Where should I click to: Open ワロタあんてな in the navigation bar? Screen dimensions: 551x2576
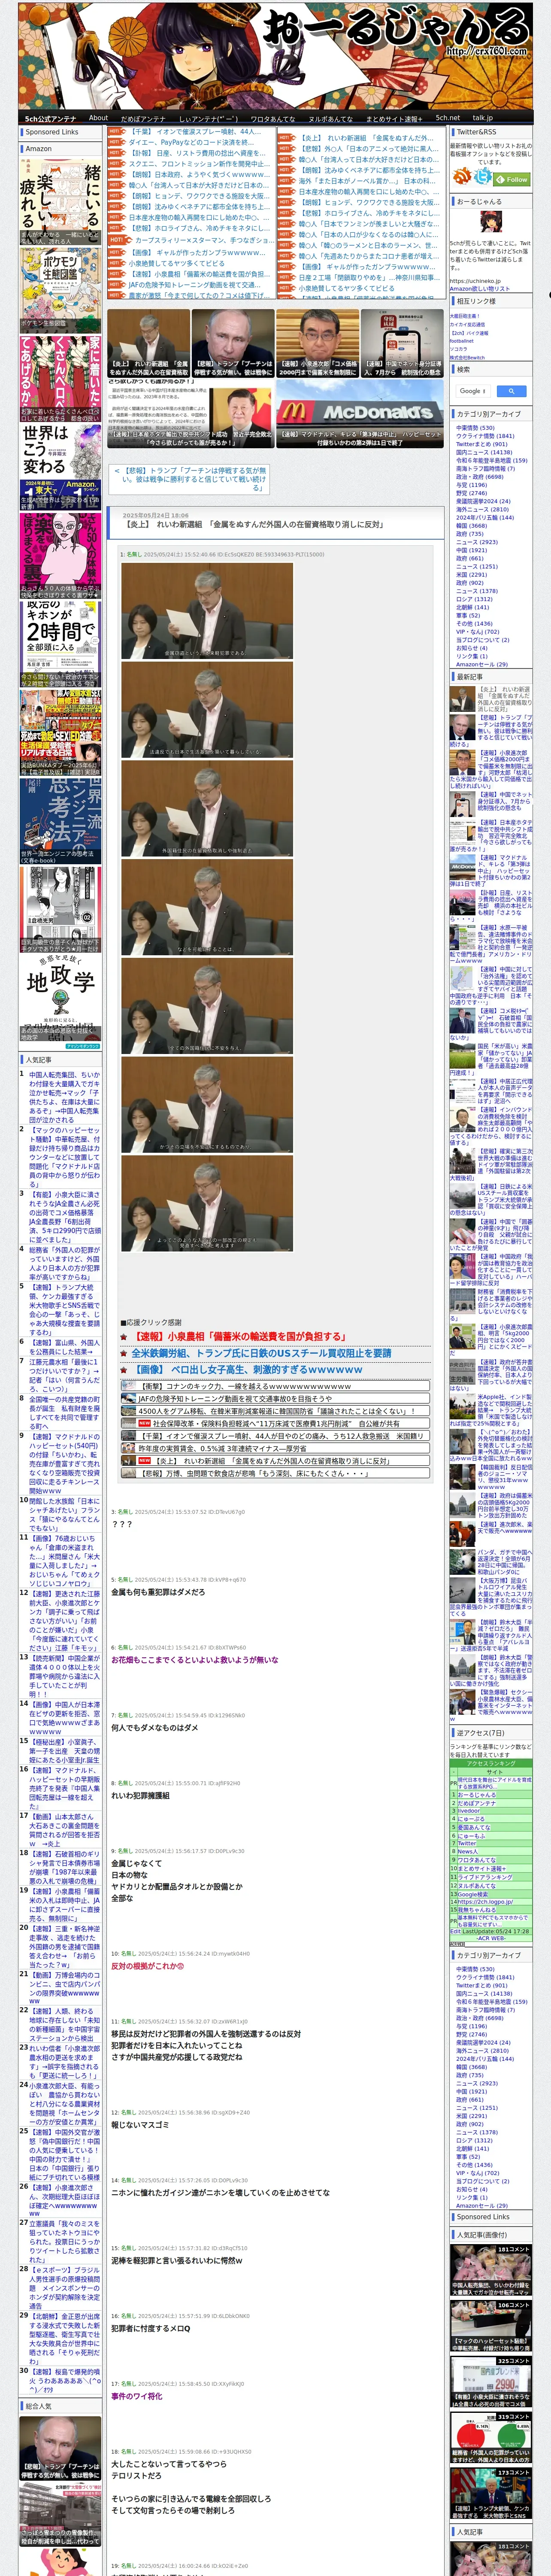point(273,118)
